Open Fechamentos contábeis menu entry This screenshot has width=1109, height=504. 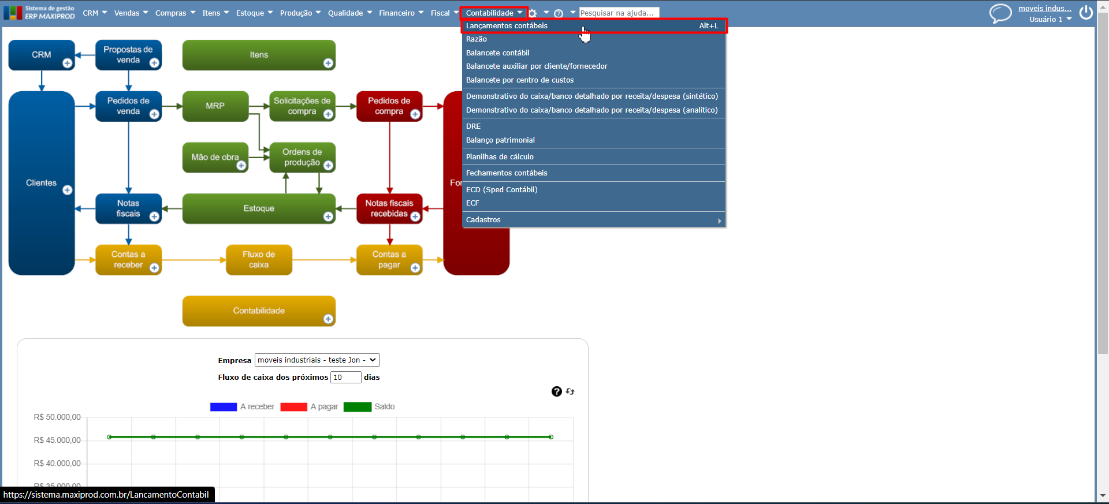[x=594, y=173]
